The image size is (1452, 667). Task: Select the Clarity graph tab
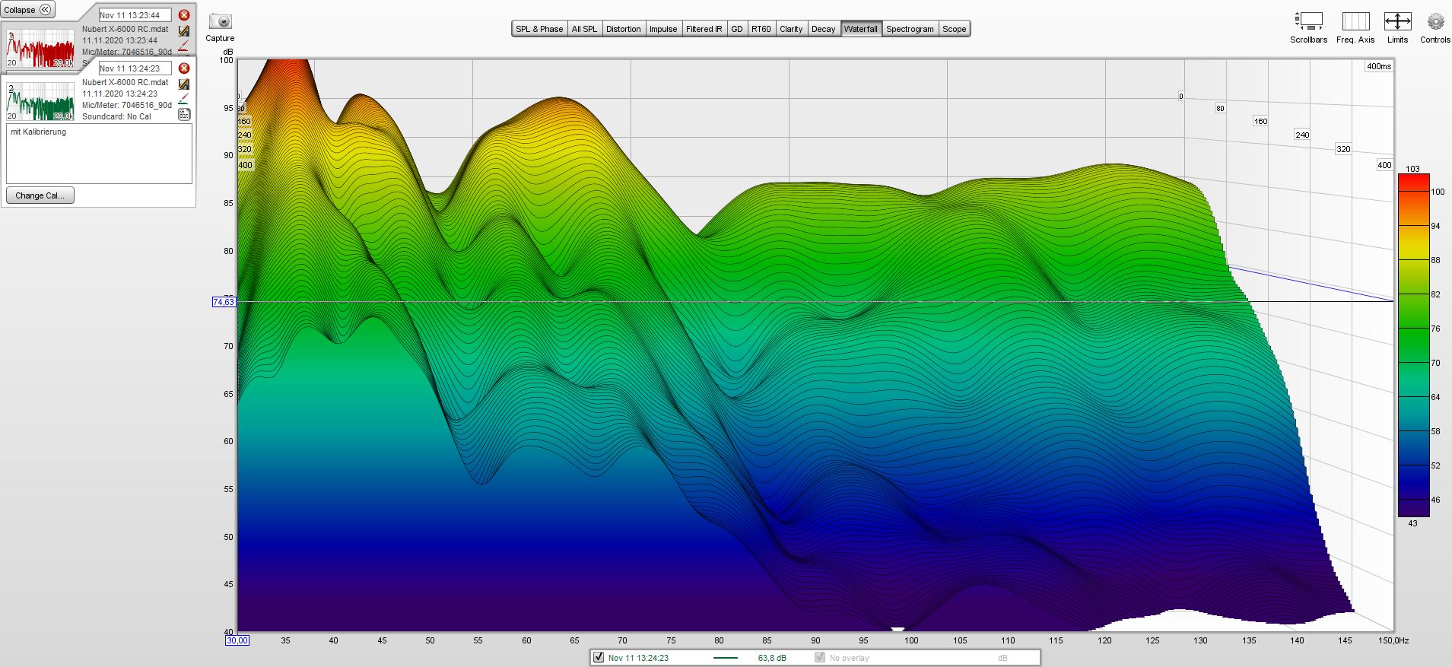click(791, 29)
